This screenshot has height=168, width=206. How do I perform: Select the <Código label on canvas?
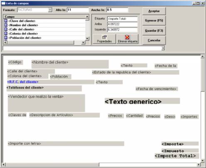(15, 62)
